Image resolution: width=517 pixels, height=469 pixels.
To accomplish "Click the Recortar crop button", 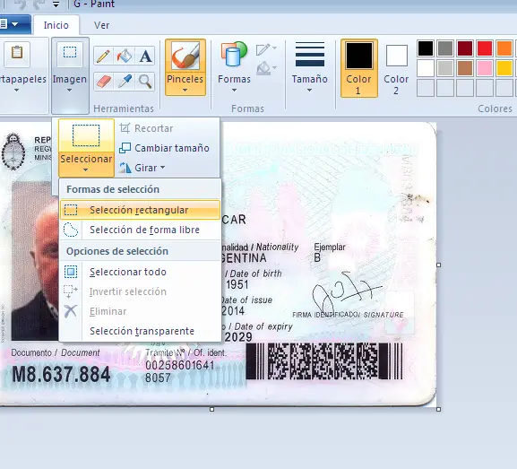I will point(146,128).
